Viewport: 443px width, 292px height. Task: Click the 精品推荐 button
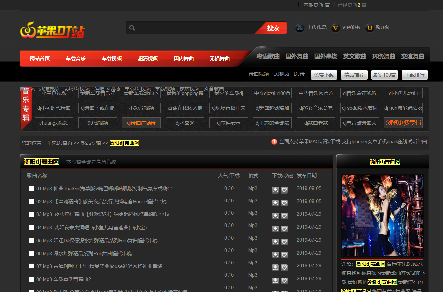(x=354, y=75)
